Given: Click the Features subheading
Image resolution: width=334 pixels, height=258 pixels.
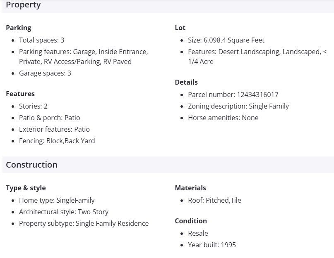Looking at the screenshot, I should 20,94.
